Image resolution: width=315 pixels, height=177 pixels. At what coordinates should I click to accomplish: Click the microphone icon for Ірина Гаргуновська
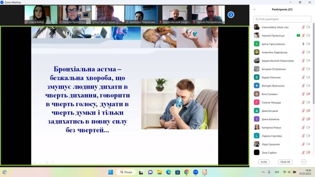(x=303, y=44)
